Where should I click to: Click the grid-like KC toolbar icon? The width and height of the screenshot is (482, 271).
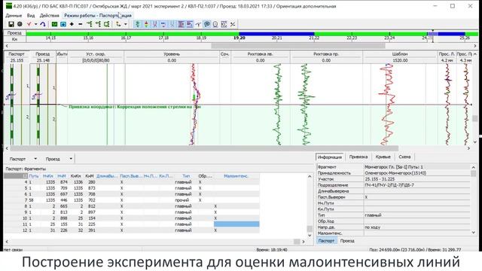coord(224,24)
